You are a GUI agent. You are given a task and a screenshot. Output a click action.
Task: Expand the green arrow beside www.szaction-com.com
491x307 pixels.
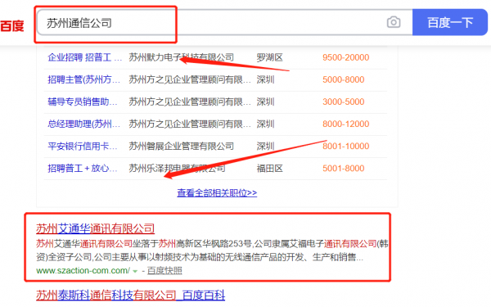[135, 271]
